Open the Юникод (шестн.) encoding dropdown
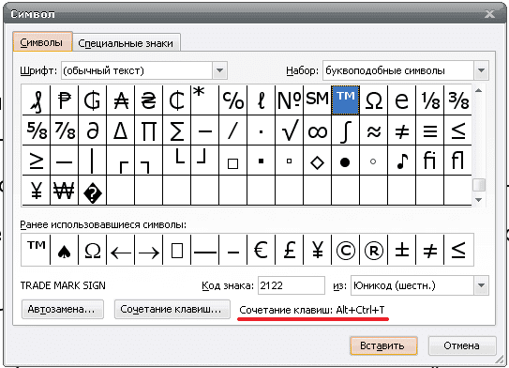 coord(481,285)
